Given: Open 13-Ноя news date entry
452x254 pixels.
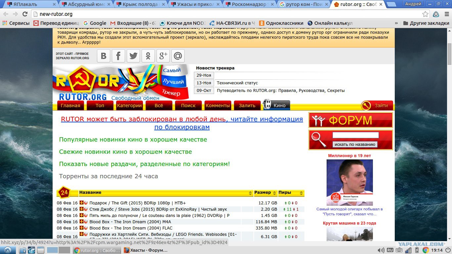Looking at the screenshot, I should (x=204, y=83).
